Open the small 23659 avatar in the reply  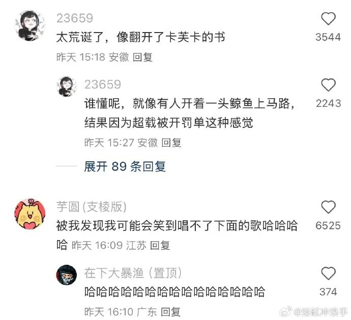(66, 86)
